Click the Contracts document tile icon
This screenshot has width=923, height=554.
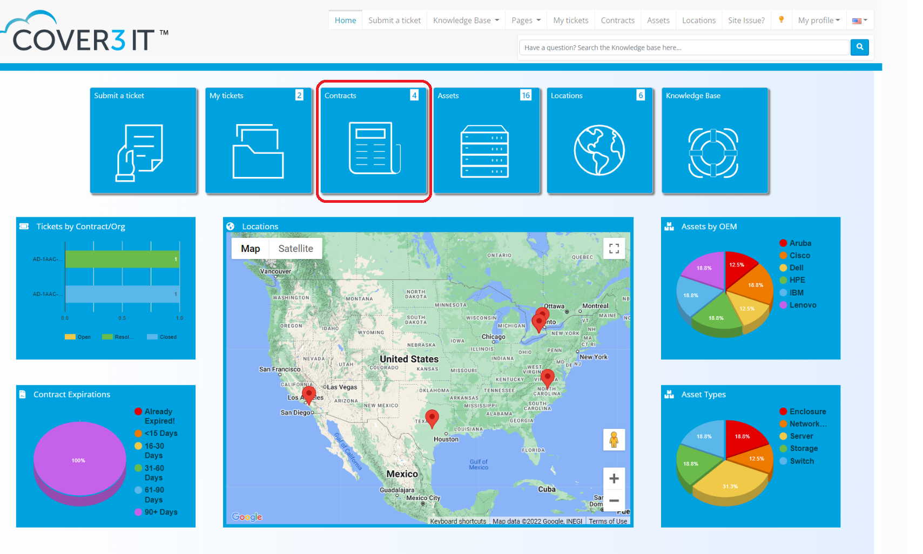click(374, 149)
